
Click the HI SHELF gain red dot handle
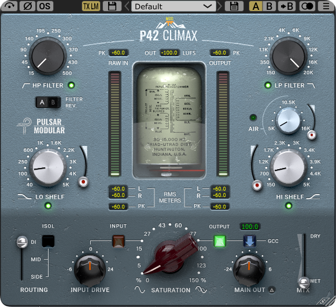(x=257, y=185)
